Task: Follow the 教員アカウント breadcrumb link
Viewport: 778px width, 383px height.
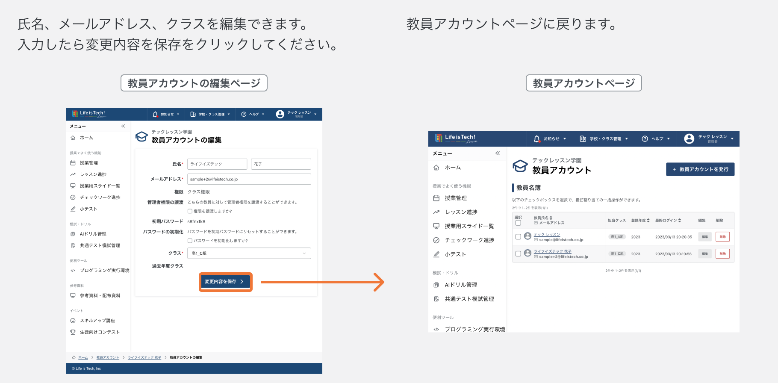Action: coord(108,357)
